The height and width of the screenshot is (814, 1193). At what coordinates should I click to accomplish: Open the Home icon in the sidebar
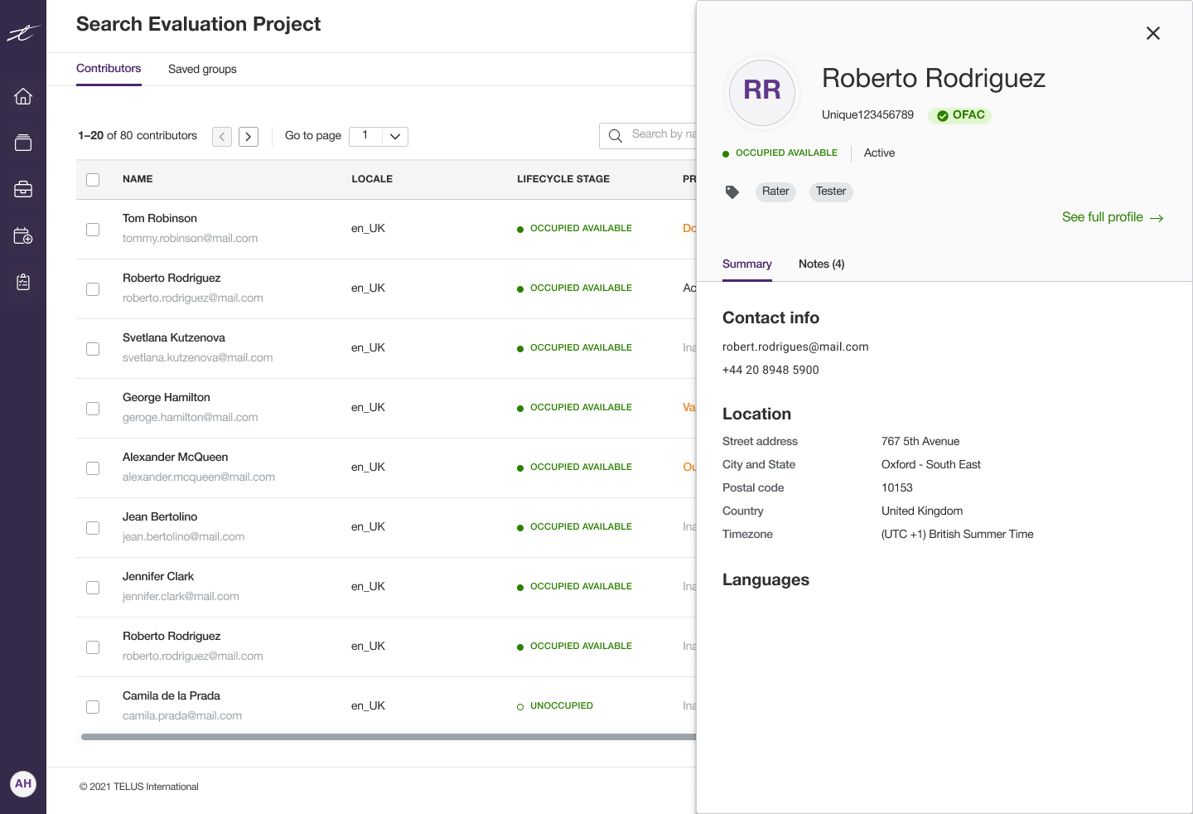coord(23,96)
